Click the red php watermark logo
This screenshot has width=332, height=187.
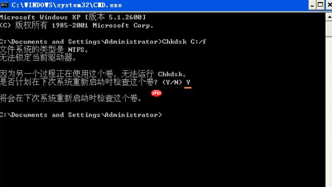point(156,93)
